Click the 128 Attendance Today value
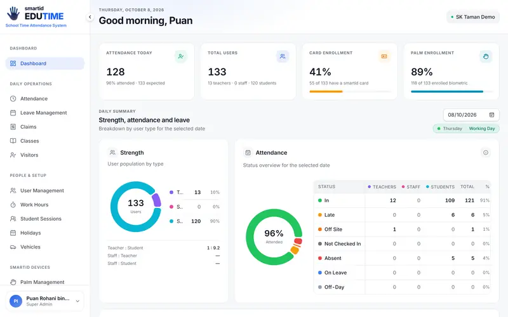Viewport: 508px width, 317px height. coord(116,72)
